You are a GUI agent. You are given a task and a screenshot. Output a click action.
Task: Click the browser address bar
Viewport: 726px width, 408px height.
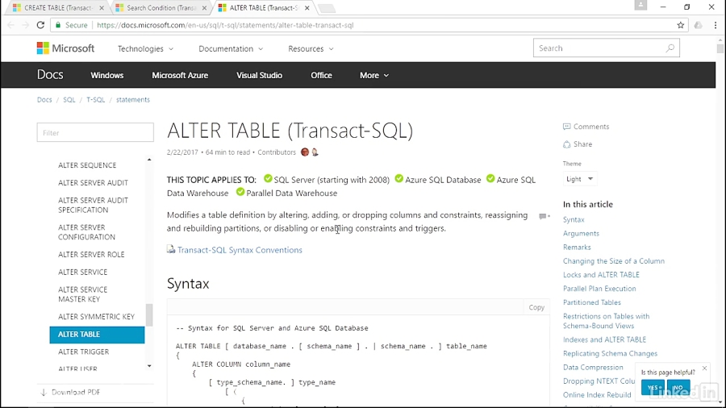click(370, 25)
